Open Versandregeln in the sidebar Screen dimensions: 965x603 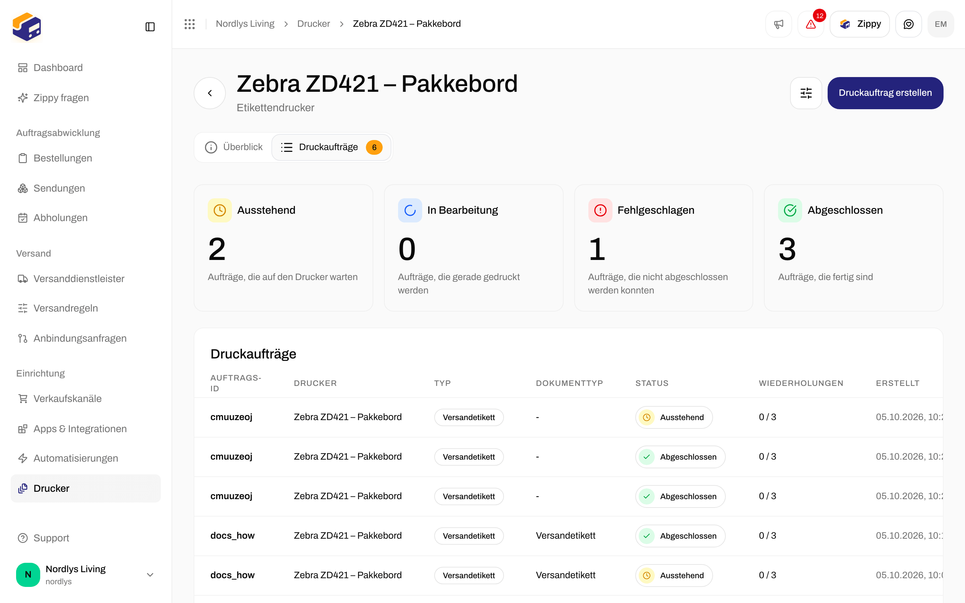(86, 308)
